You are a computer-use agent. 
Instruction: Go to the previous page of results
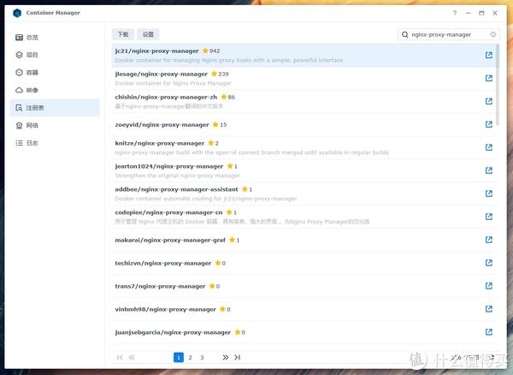click(132, 357)
